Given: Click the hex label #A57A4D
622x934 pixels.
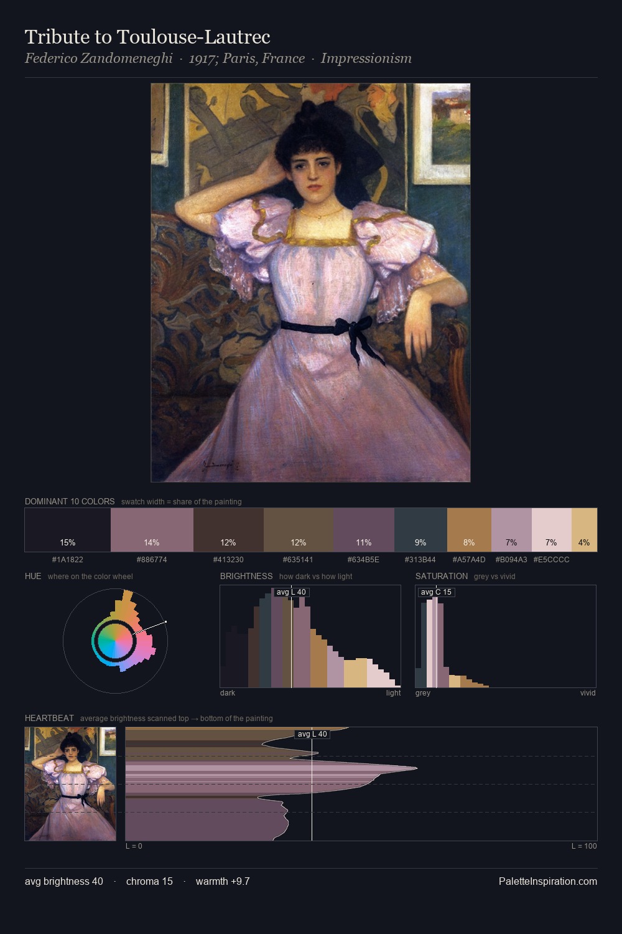Looking at the screenshot, I should point(469,560).
